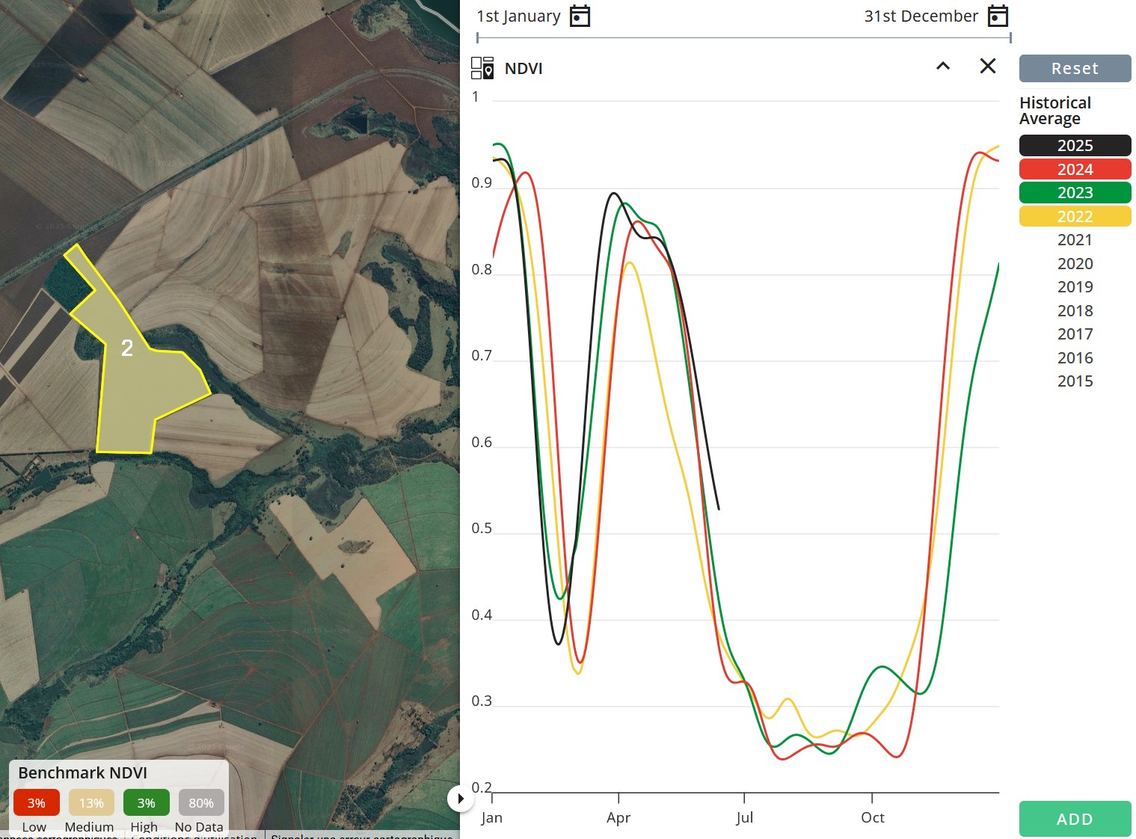Click the green High 3% benchmark badge
The image size is (1136, 839).
pos(146,802)
